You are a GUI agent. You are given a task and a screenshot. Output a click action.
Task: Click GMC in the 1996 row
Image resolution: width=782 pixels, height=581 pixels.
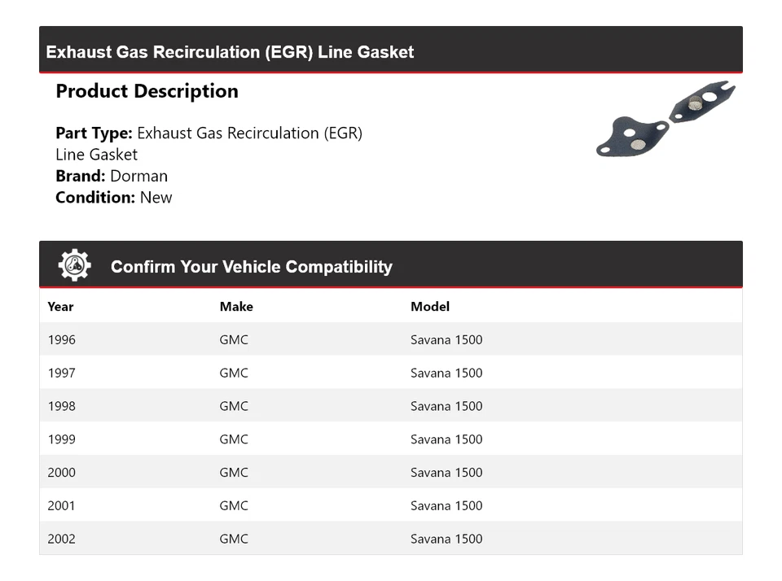[x=234, y=340]
